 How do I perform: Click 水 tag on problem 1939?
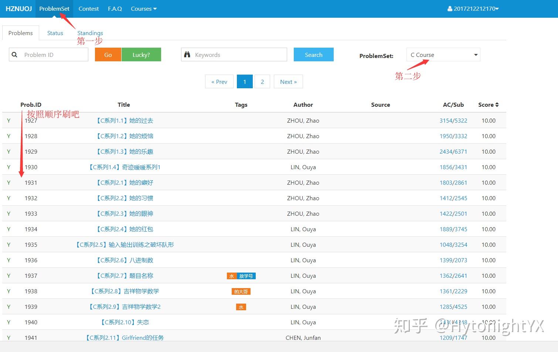pyautogui.click(x=241, y=307)
